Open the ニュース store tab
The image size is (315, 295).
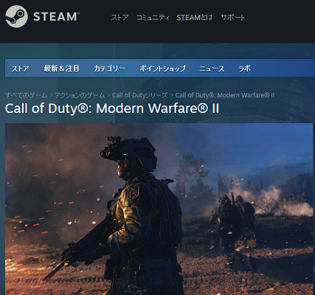212,69
